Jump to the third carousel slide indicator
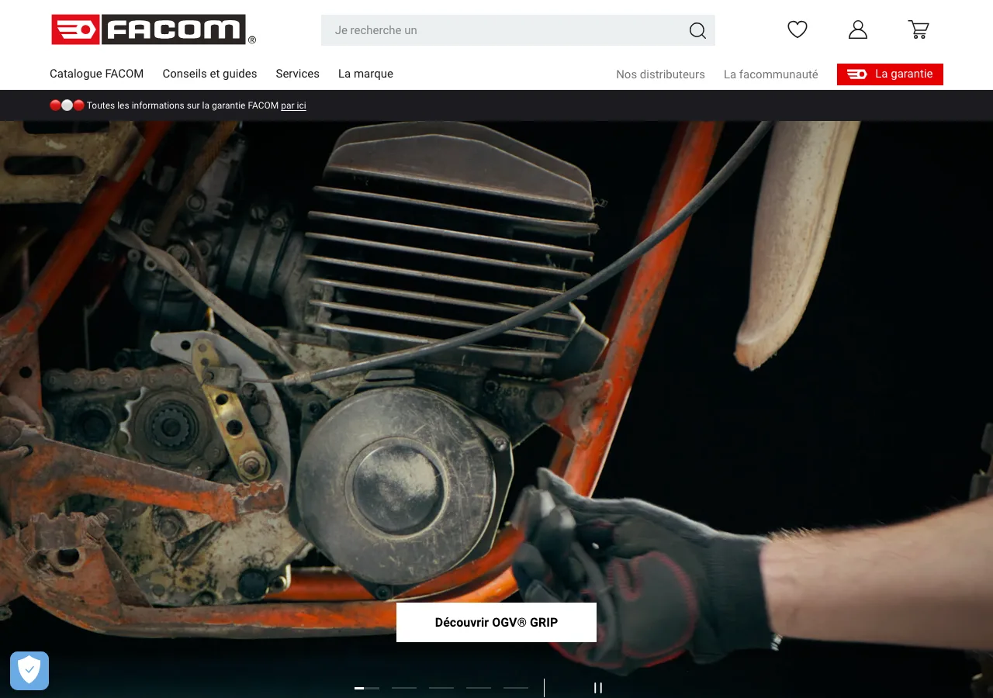 441,688
